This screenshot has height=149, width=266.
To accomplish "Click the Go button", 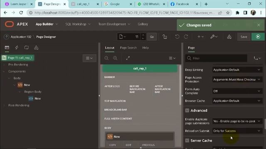I will coord(152,37).
